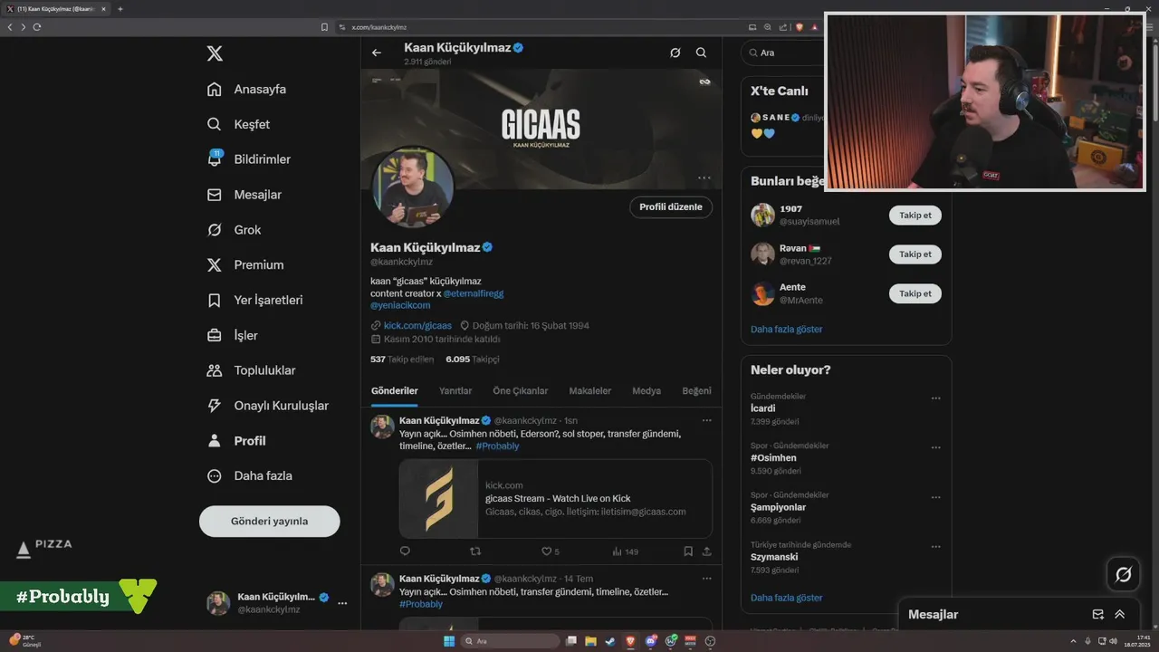The image size is (1159, 652).
Task: Select Öne Çıkanlar tab
Action: [521, 391]
